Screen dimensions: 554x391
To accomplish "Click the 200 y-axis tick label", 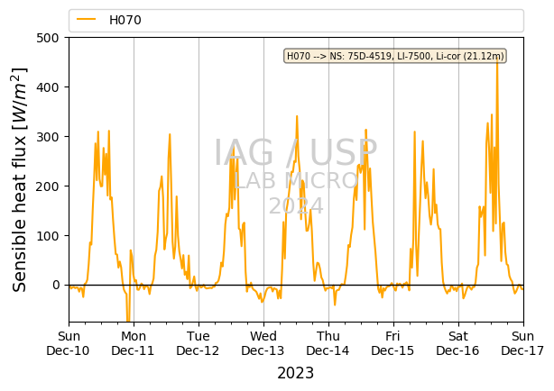I will pyautogui.click(x=47, y=186).
